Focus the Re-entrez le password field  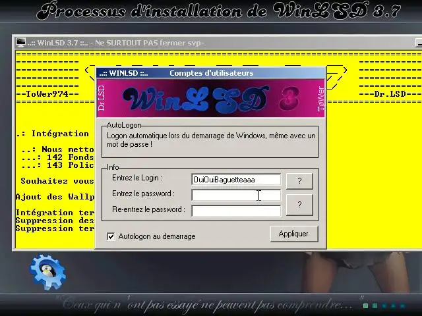coord(236,211)
